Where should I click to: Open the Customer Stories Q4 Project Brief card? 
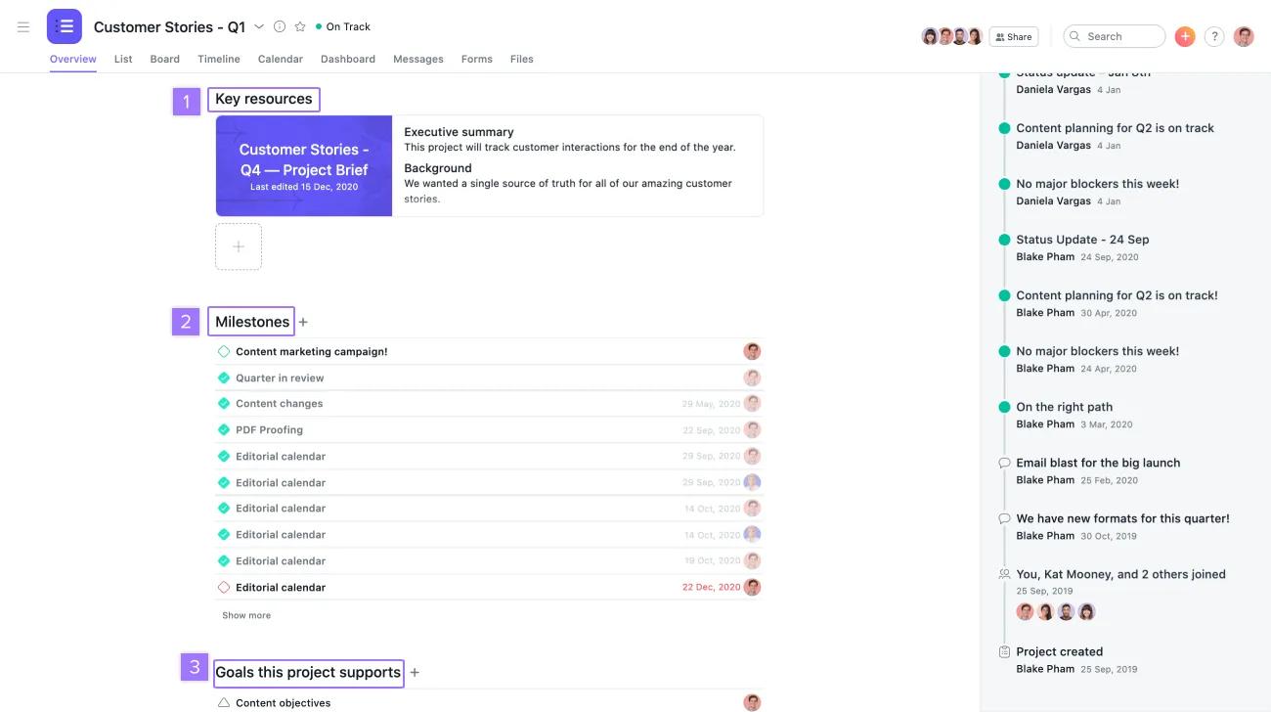(303, 164)
